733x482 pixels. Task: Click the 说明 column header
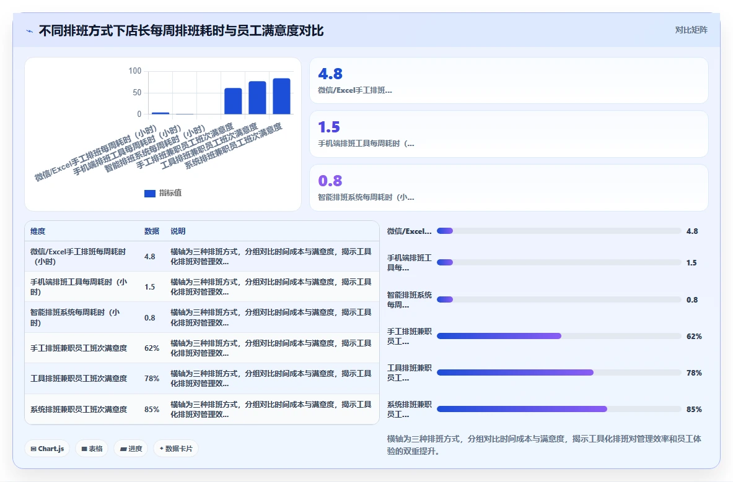tap(178, 231)
